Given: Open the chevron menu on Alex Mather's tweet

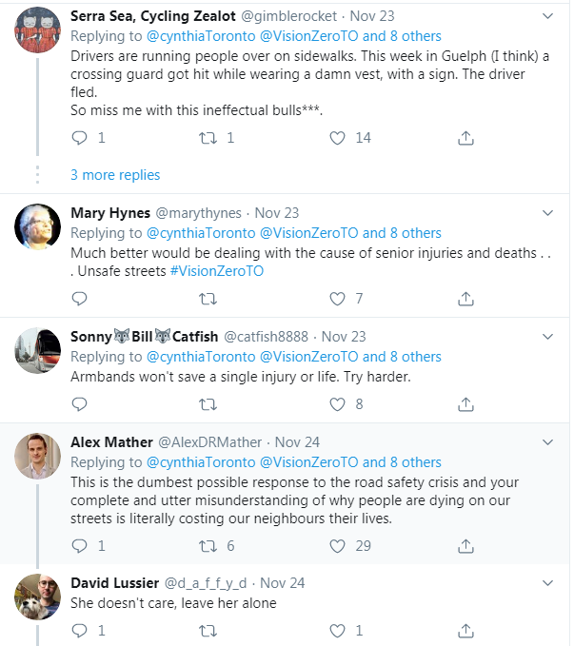Looking at the screenshot, I should click(546, 442).
